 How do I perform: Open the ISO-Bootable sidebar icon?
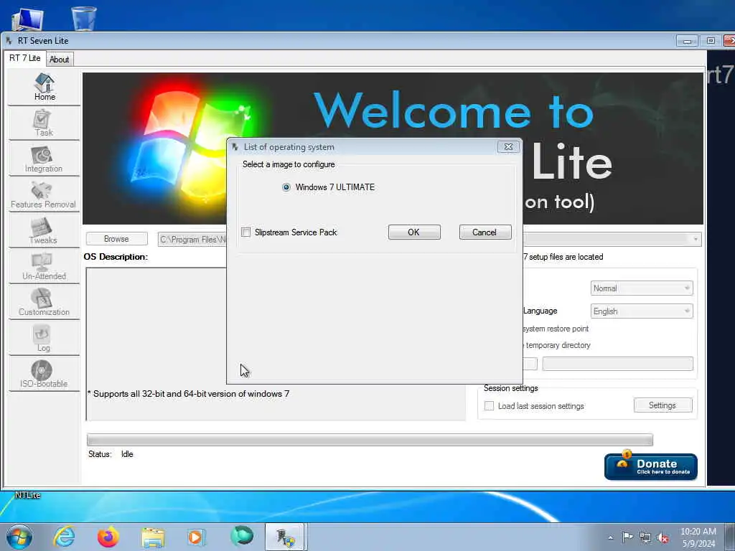pyautogui.click(x=44, y=375)
